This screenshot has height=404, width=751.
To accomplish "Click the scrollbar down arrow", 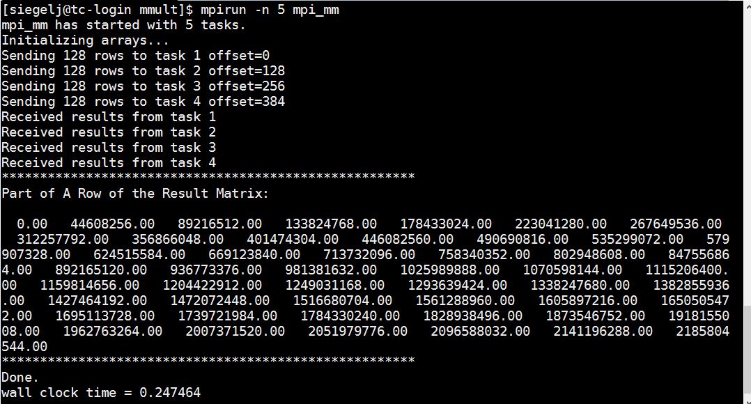I will (x=747, y=398).
